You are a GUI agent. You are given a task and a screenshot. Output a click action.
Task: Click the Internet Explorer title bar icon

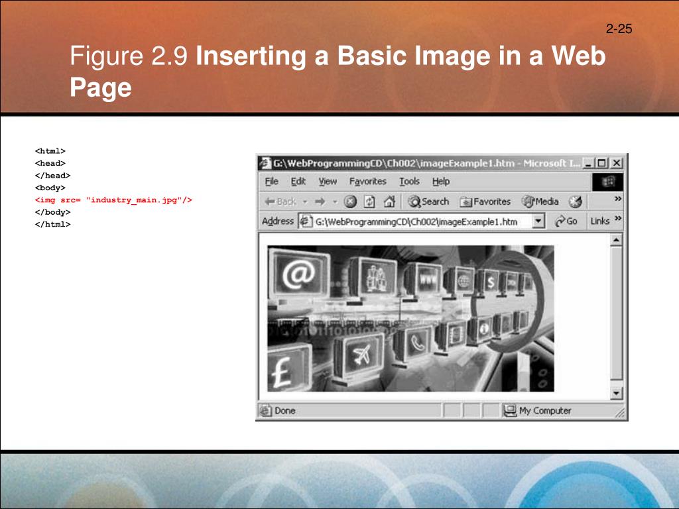pos(265,163)
